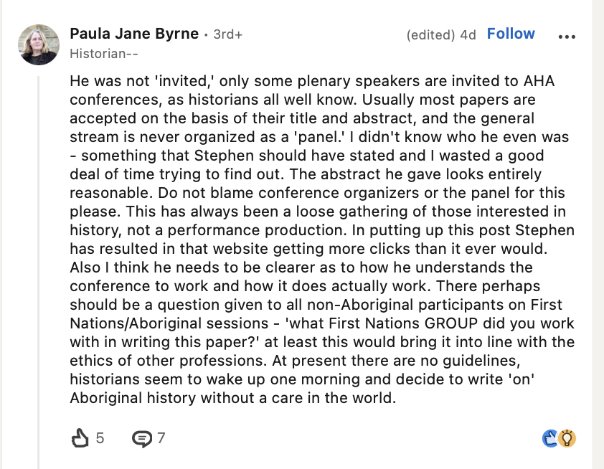Open replies via the speech bubble icon
604x469 pixels.
[142, 439]
